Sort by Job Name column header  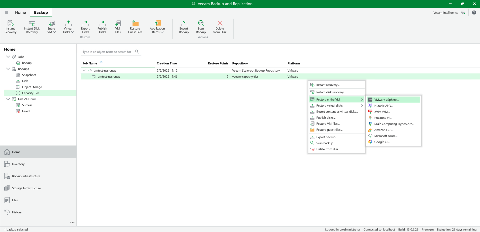[x=90, y=63]
